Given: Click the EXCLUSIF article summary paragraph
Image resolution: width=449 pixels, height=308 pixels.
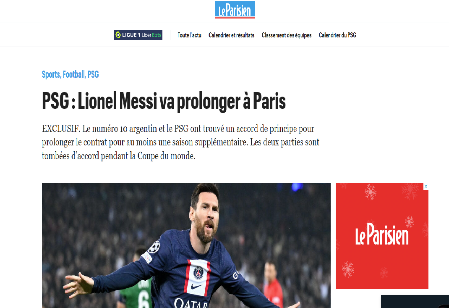Looking at the screenshot, I should [x=180, y=142].
